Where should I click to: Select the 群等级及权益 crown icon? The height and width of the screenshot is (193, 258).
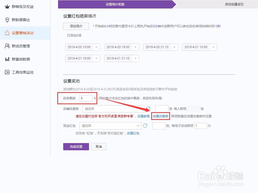click(7, 7)
